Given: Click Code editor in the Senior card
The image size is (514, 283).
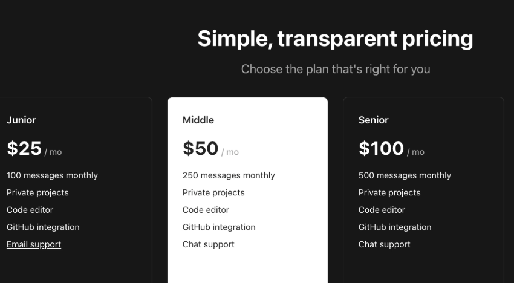Looking at the screenshot, I should (382, 210).
